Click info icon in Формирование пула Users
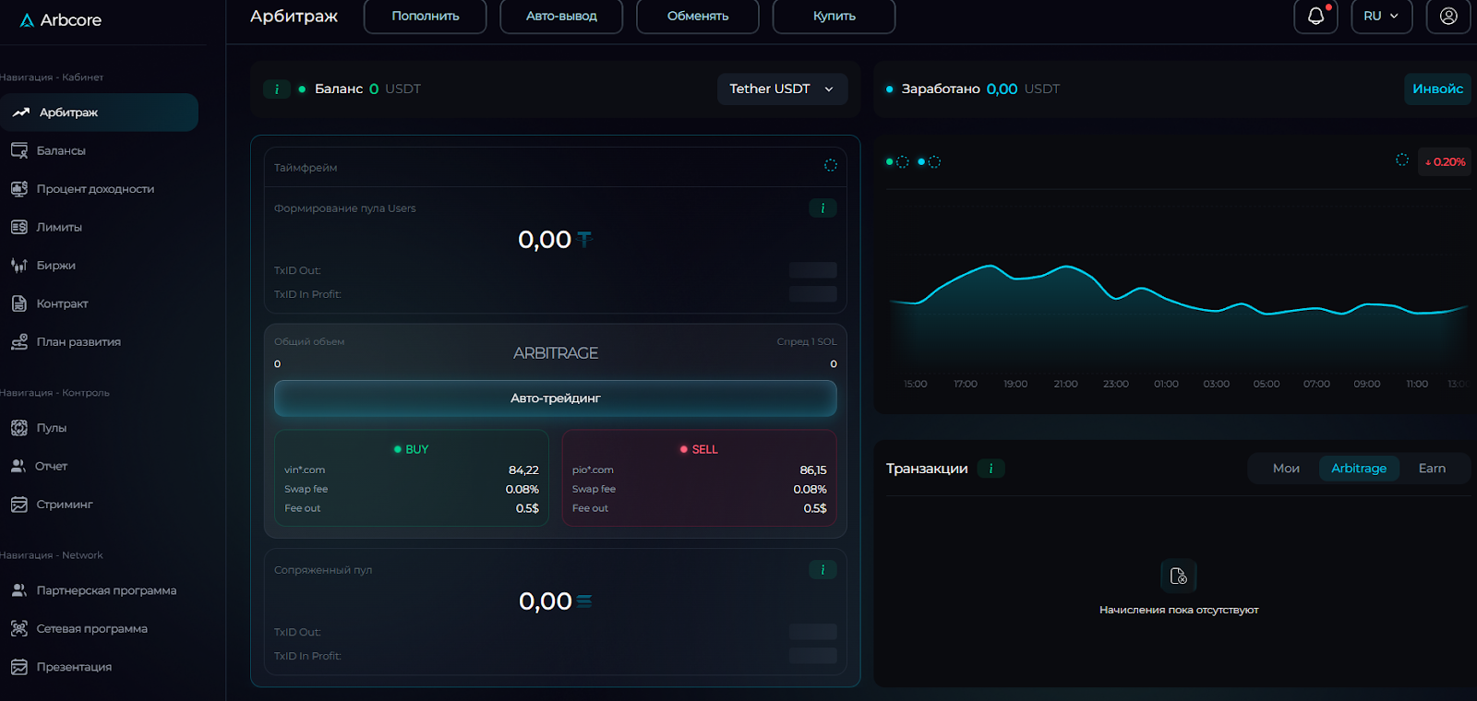Image resolution: width=1477 pixels, height=701 pixels. pos(823,208)
